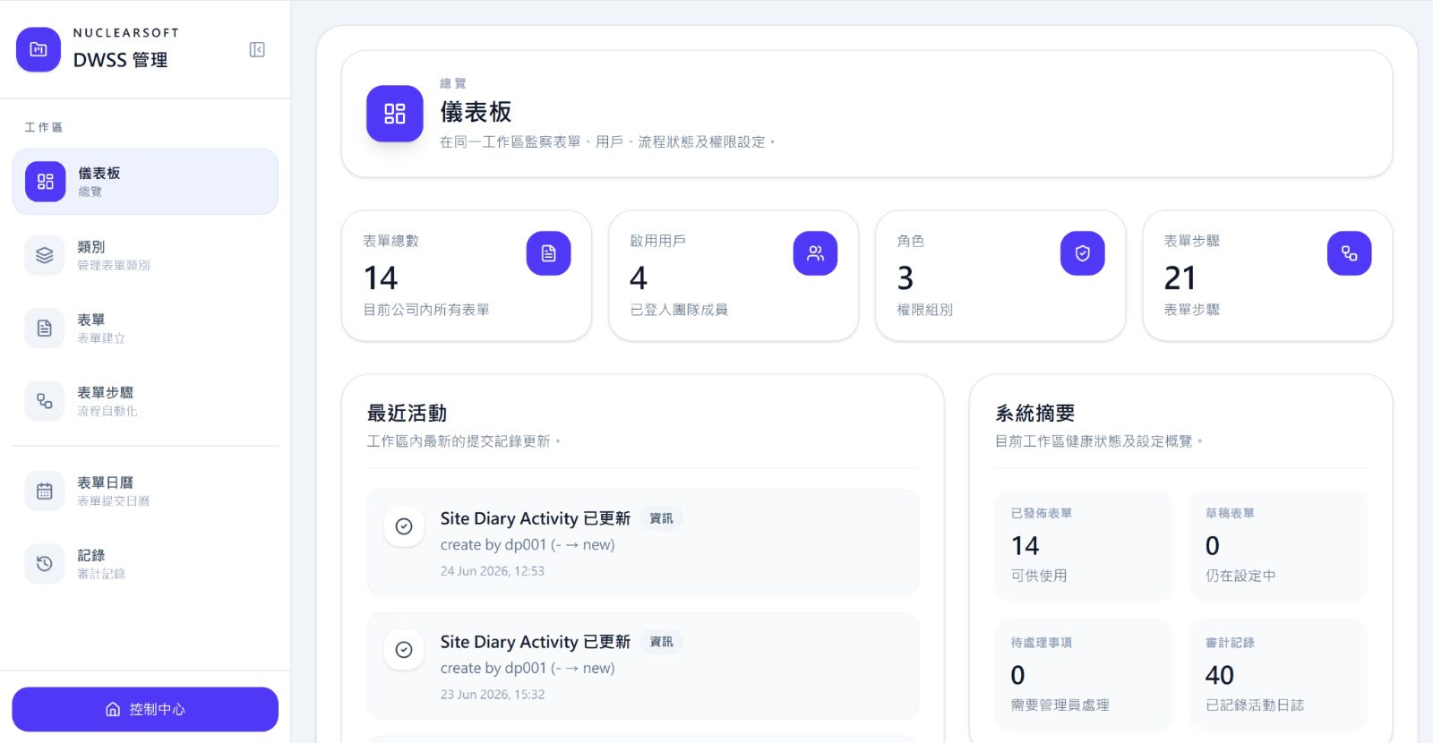Click the 權限組別 caption
The height and width of the screenshot is (743, 1433).
tap(925, 310)
